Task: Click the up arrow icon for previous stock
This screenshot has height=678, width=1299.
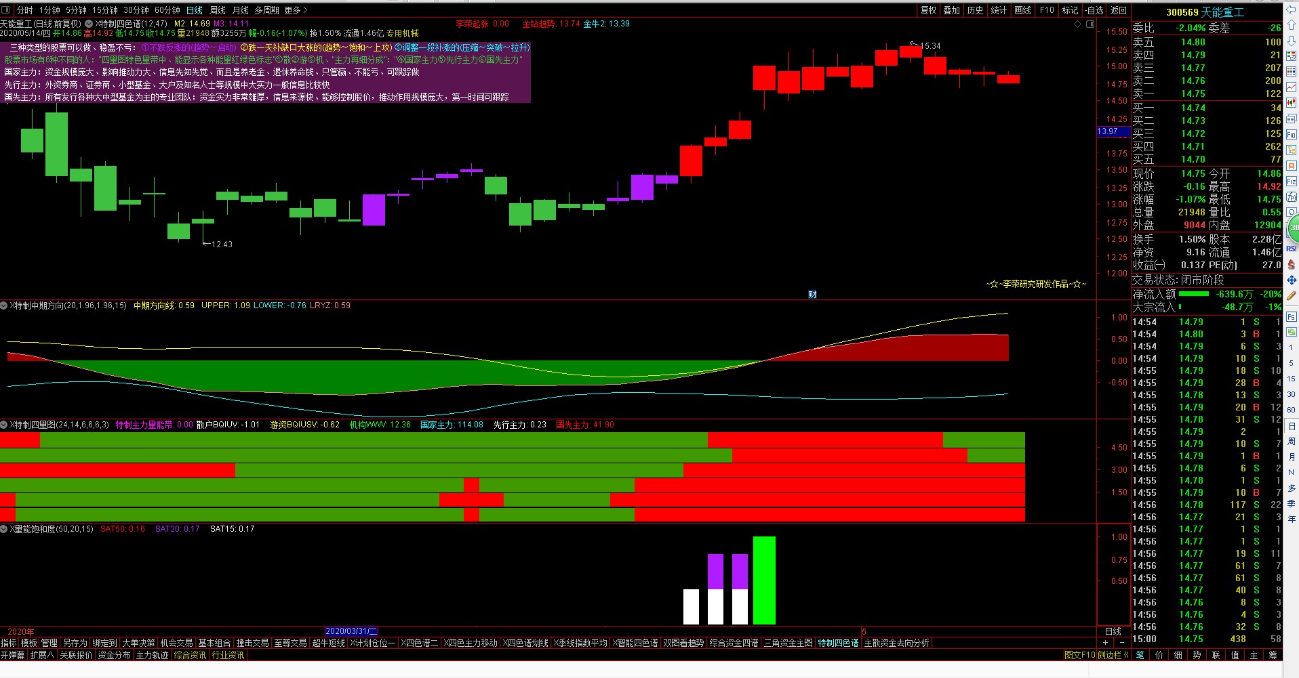Action: (1292, 24)
